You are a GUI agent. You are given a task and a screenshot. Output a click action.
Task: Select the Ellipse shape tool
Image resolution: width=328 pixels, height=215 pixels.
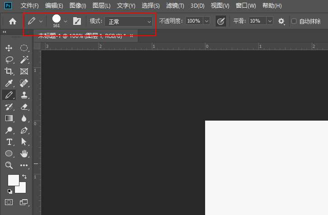coord(9,154)
